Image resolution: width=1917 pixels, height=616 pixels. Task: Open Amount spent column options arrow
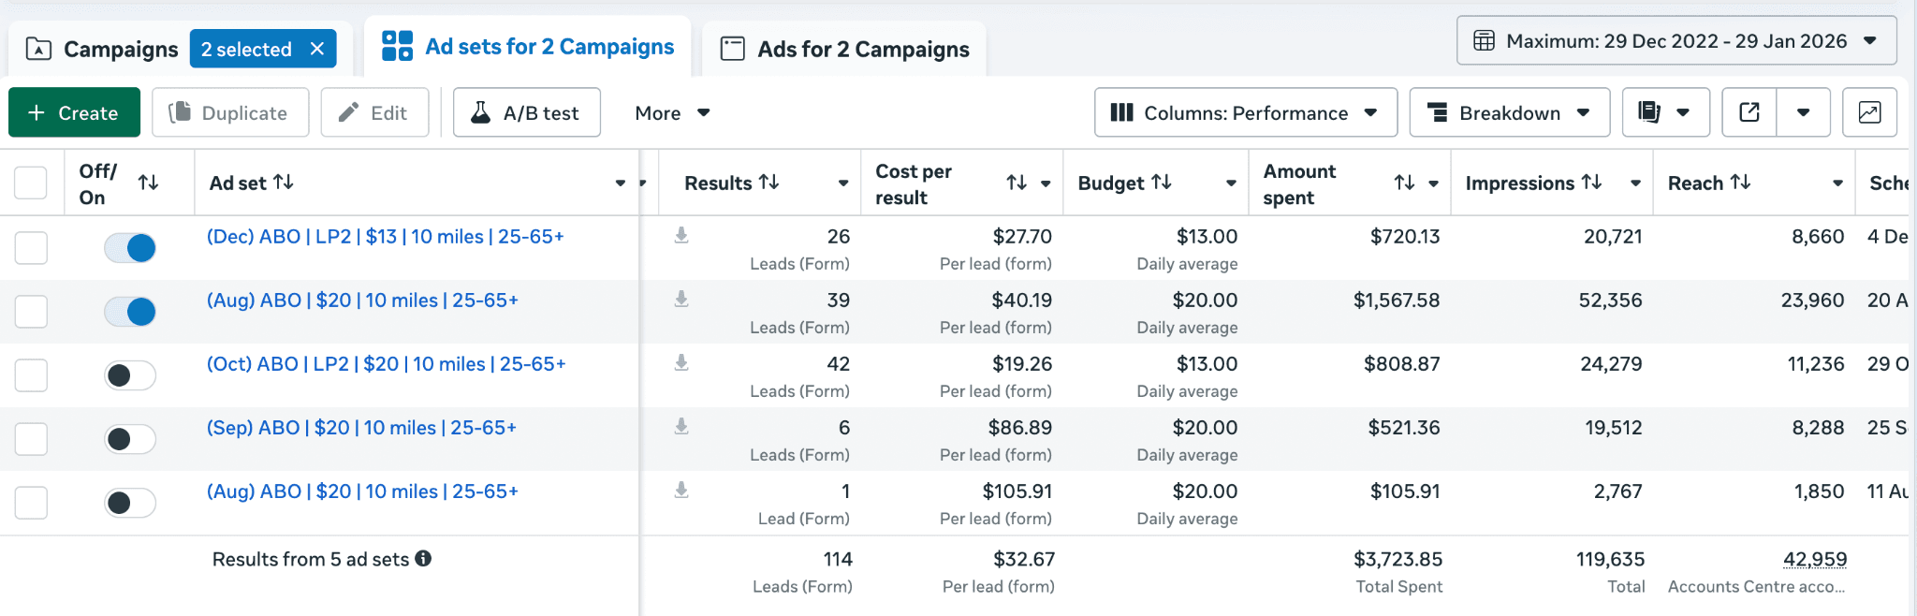click(x=1433, y=183)
